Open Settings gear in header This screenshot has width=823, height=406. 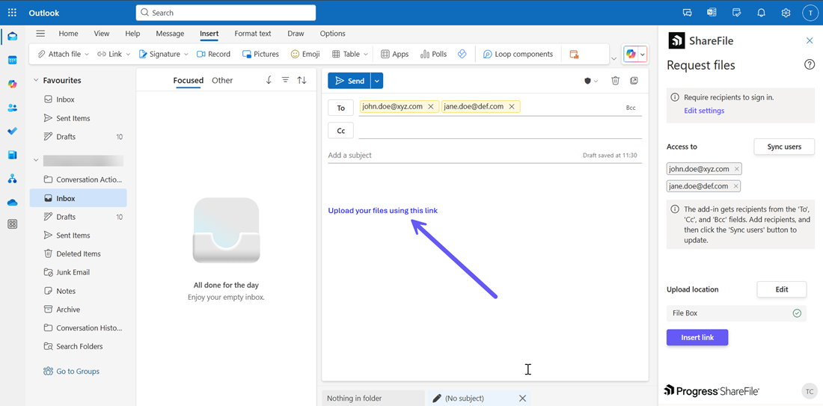pyautogui.click(x=786, y=13)
